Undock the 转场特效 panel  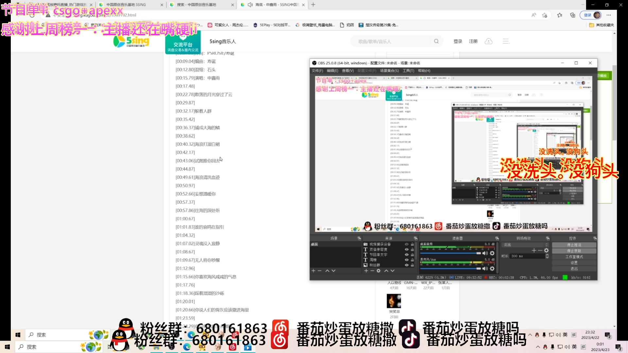(548, 238)
